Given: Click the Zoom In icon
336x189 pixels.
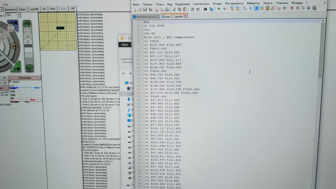Looking at the screenshot, I should click(218, 9).
